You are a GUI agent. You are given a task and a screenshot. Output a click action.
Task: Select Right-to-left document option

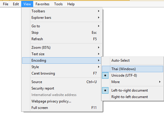[x=133, y=97]
